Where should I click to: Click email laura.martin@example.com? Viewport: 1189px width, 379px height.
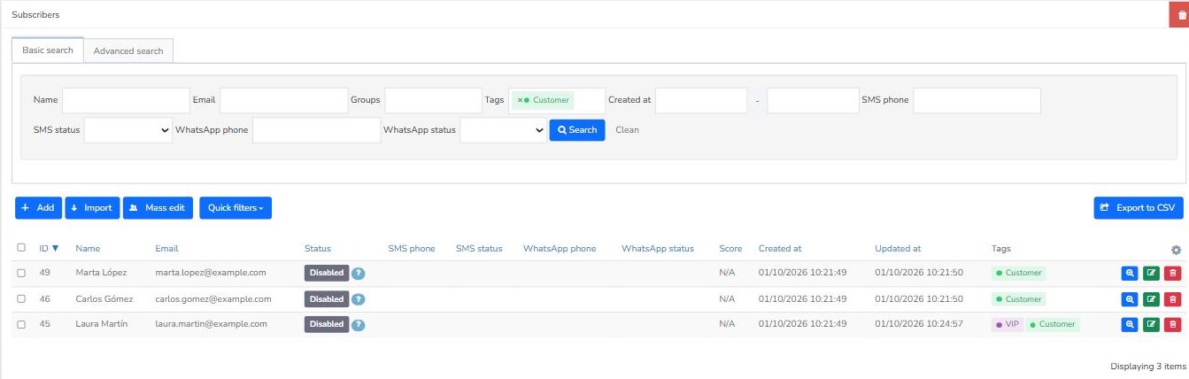[x=211, y=324]
